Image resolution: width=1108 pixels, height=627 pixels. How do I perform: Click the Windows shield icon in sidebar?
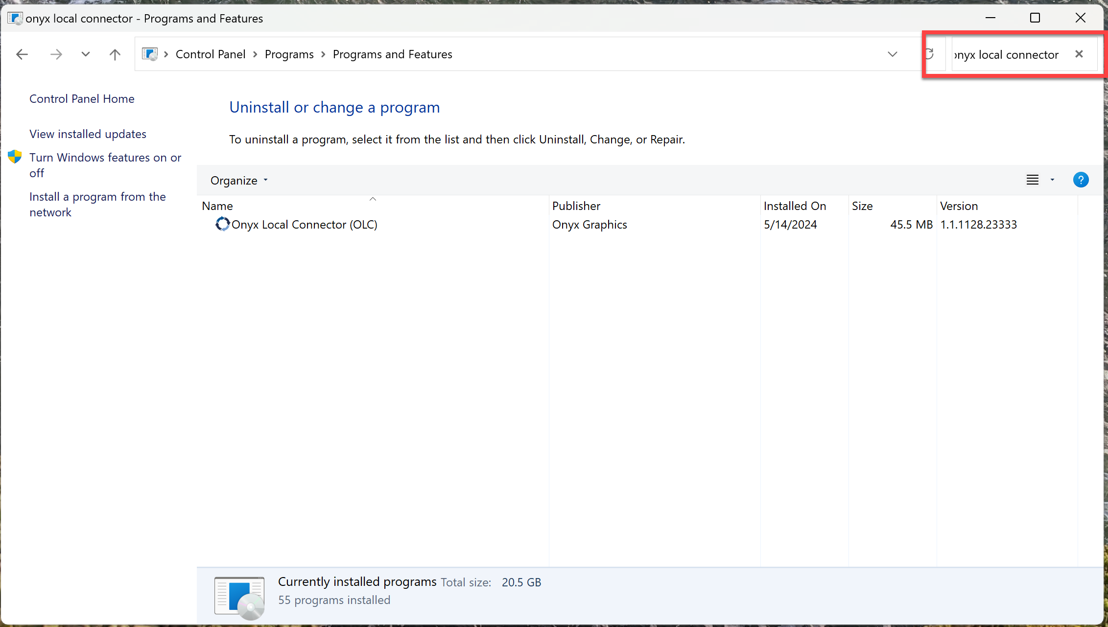tap(15, 157)
